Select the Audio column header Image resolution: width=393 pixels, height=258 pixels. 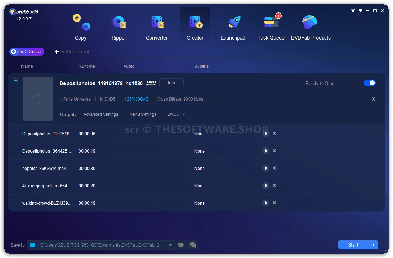pyautogui.click(x=129, y=66)
